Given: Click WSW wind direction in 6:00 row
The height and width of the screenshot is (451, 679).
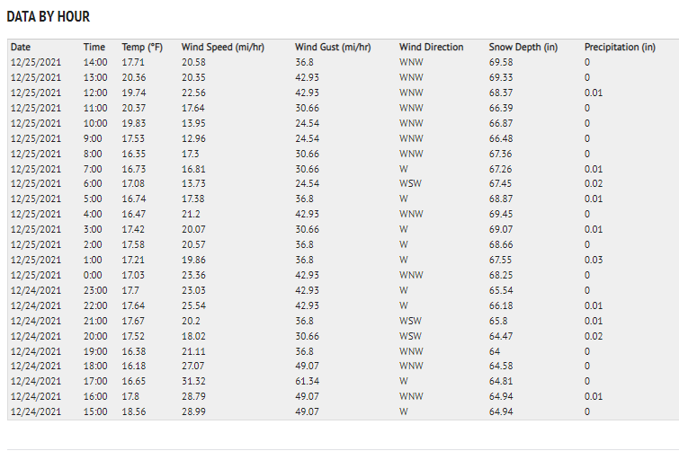Looking at the screenshot, I should 410,184.
